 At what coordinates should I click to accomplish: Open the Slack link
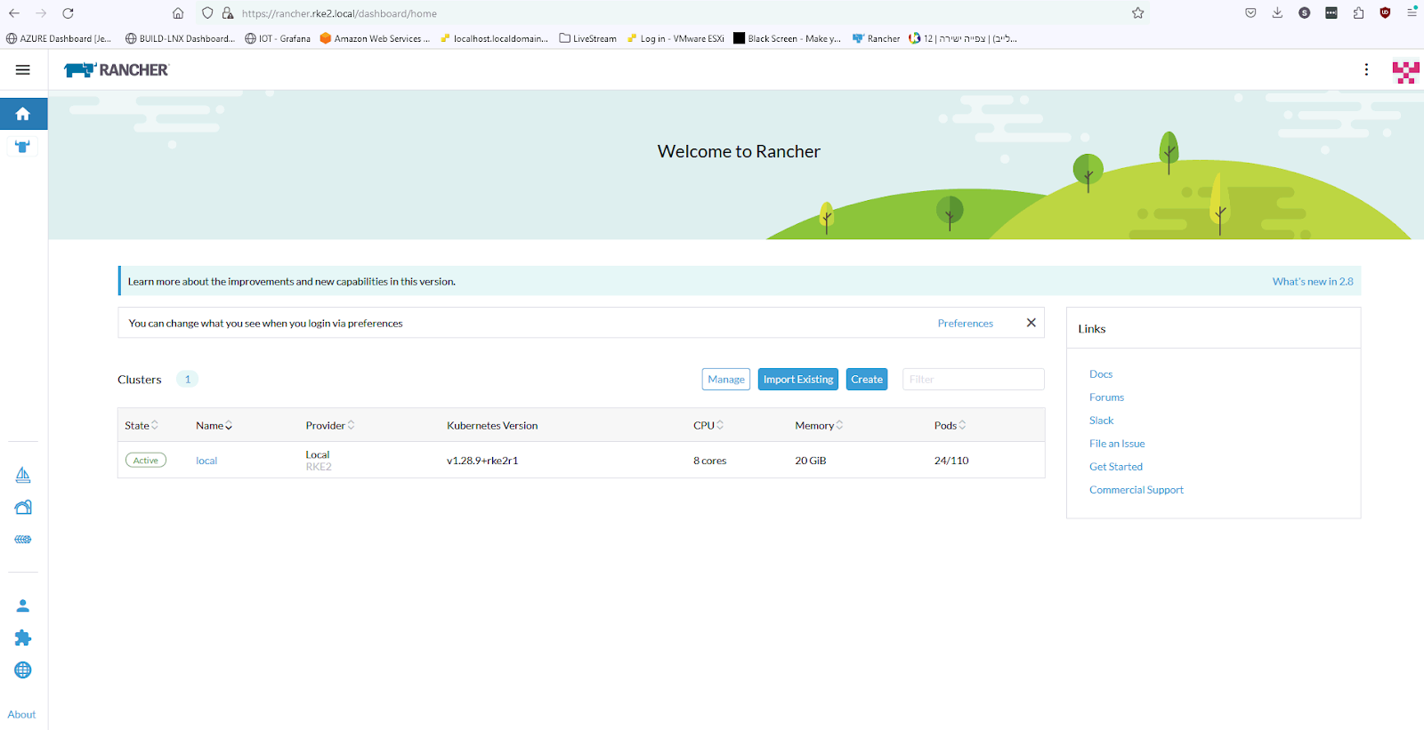coord(1102,421)
